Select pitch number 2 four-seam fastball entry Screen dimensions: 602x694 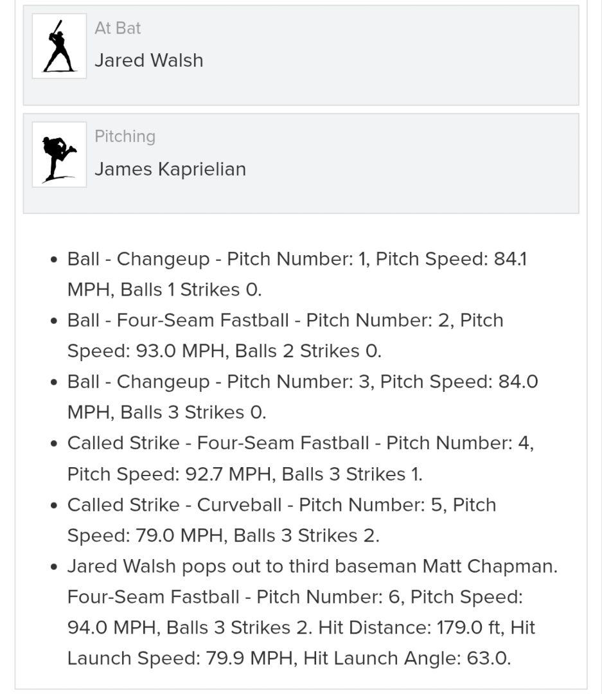pyautogui.click(x=285, y=335)
